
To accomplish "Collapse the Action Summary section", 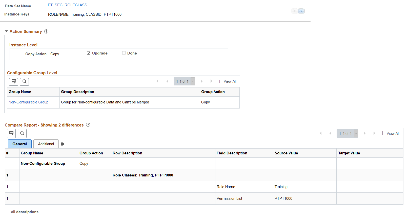I will (x=6, y=31).
